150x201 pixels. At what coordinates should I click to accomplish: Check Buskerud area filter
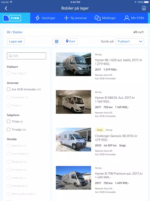(x=9, y=162)
